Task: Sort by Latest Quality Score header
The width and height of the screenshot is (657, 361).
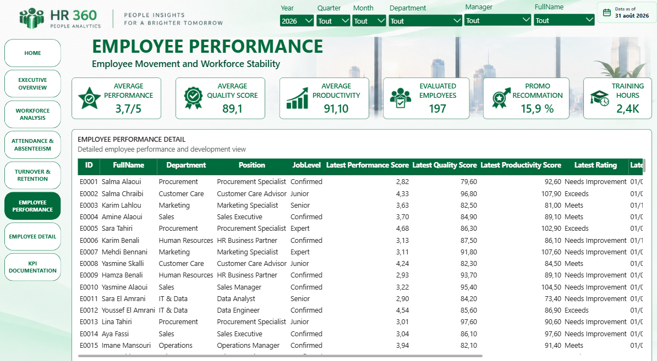Action: pyautogui.click(x=445, y=165)
